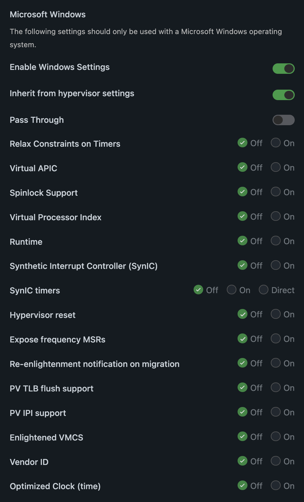Viewport: 304px width, 502px height.
Task: Set Enlightened VMCS to On
Action: [276, 437]
